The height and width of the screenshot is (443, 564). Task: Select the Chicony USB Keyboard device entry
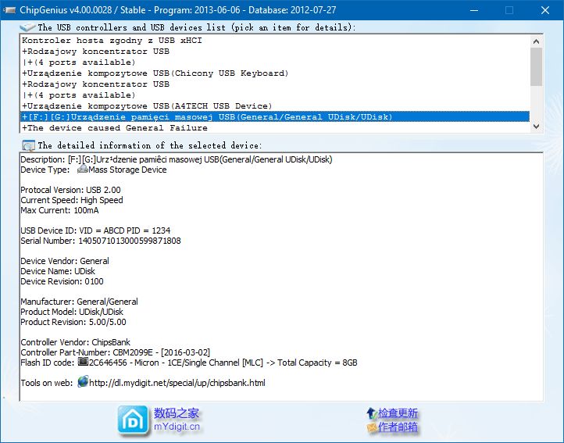[x=275, y=73]
